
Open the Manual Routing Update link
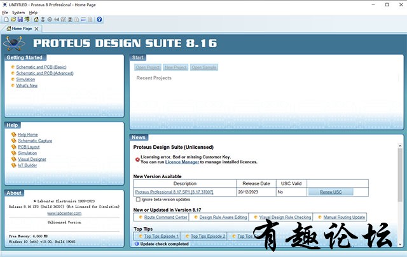(x=344, y=217)
